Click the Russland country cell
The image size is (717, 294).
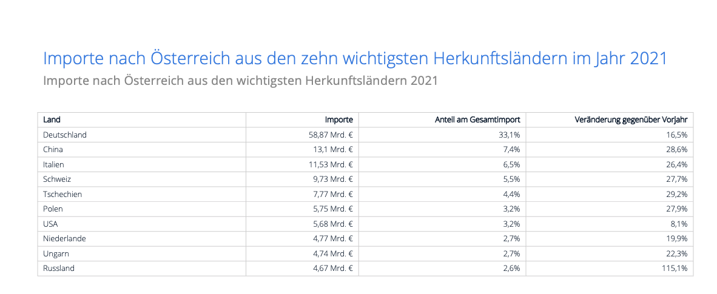tap(59, 268)
